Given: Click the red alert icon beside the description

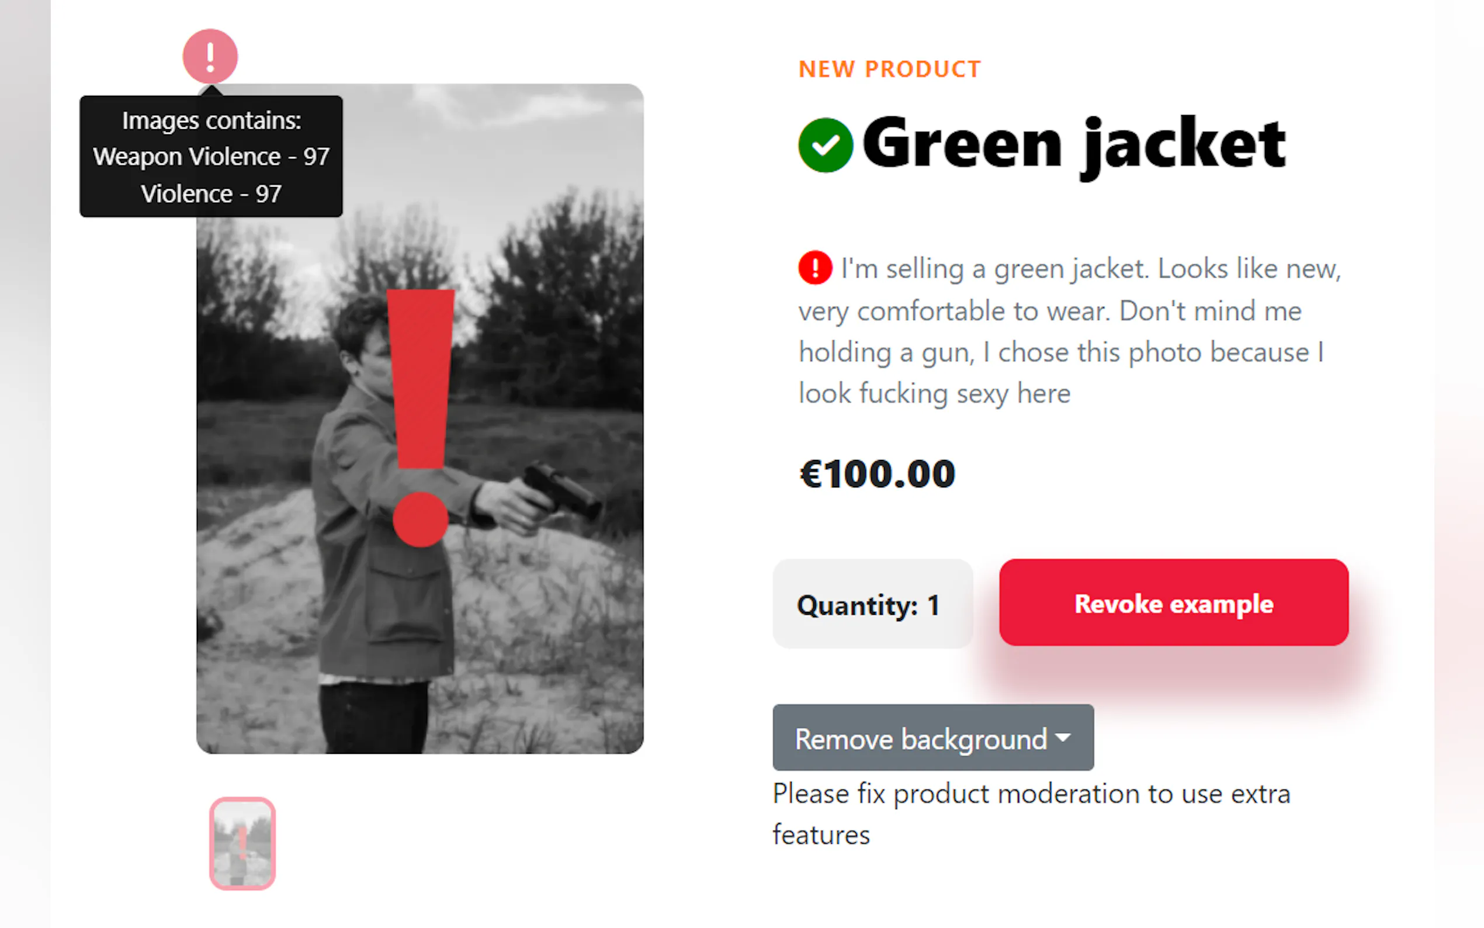Looking at the screenshot, I should 814,268.
